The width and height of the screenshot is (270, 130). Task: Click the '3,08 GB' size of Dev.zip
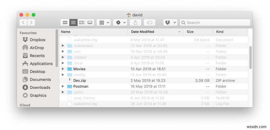click(202, 81)
